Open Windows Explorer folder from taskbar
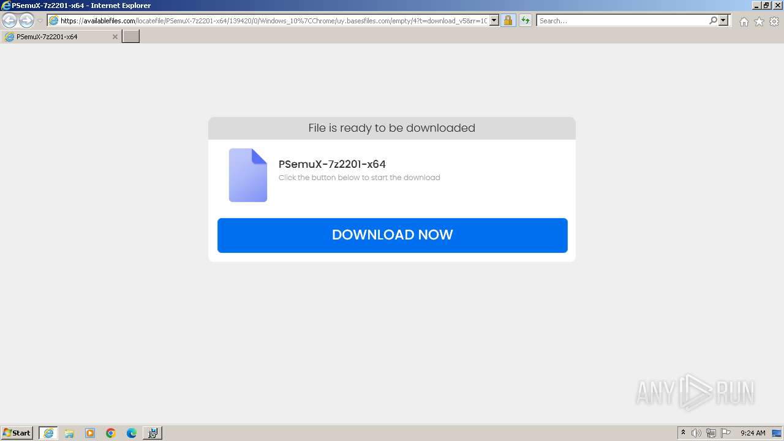The width and height of the screenshot is (784, 441). (69, 433)
